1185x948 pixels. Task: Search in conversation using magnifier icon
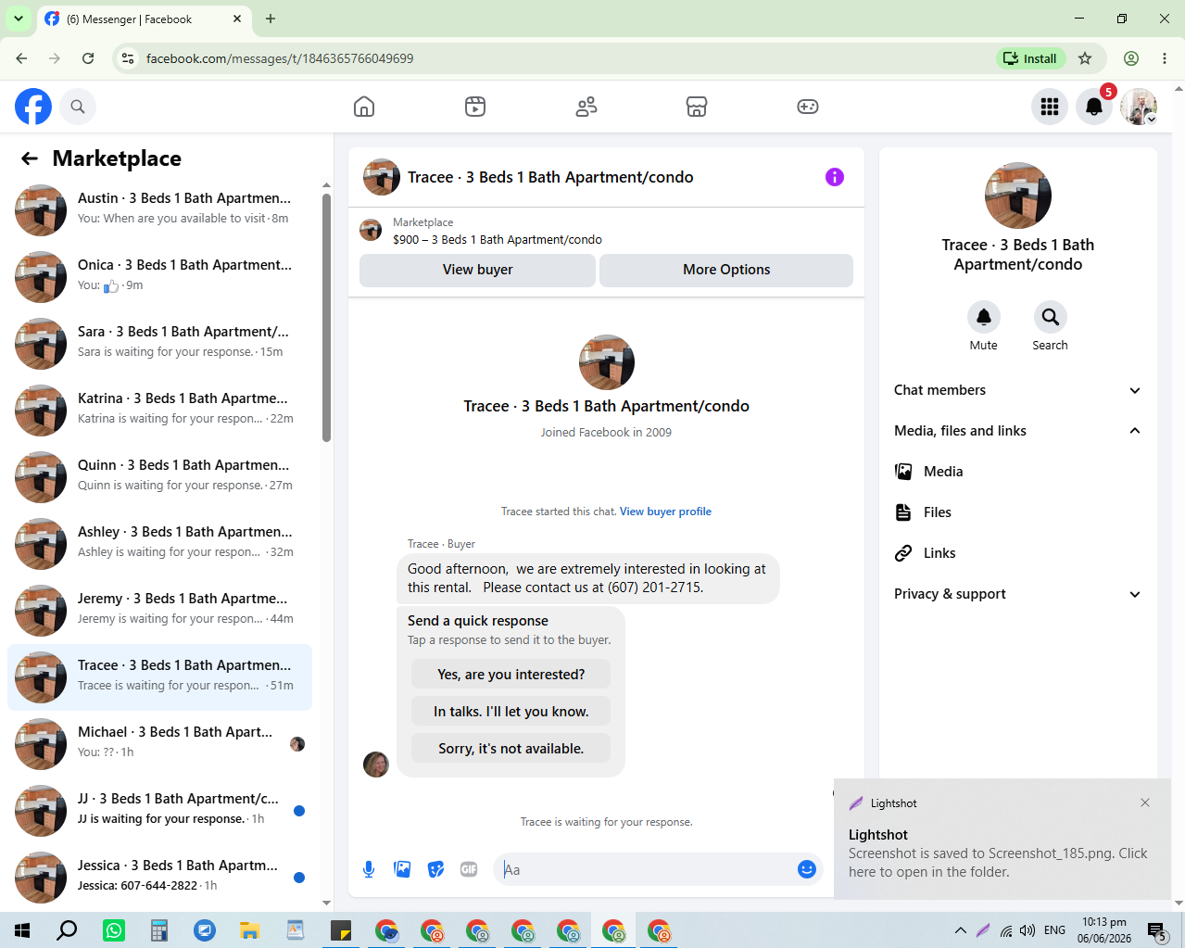point(1050,317)
